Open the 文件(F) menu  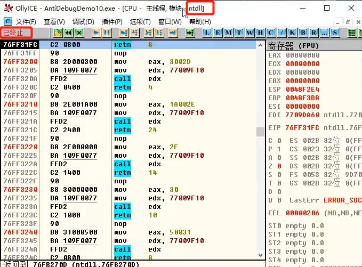click(26, 21)
